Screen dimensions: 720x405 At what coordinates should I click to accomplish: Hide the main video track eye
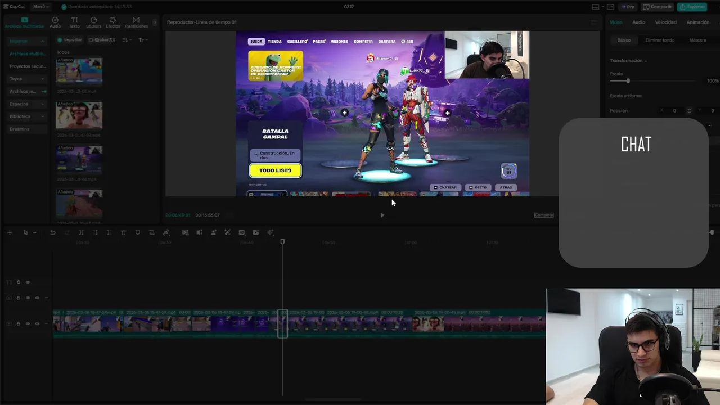pos(28,323)
